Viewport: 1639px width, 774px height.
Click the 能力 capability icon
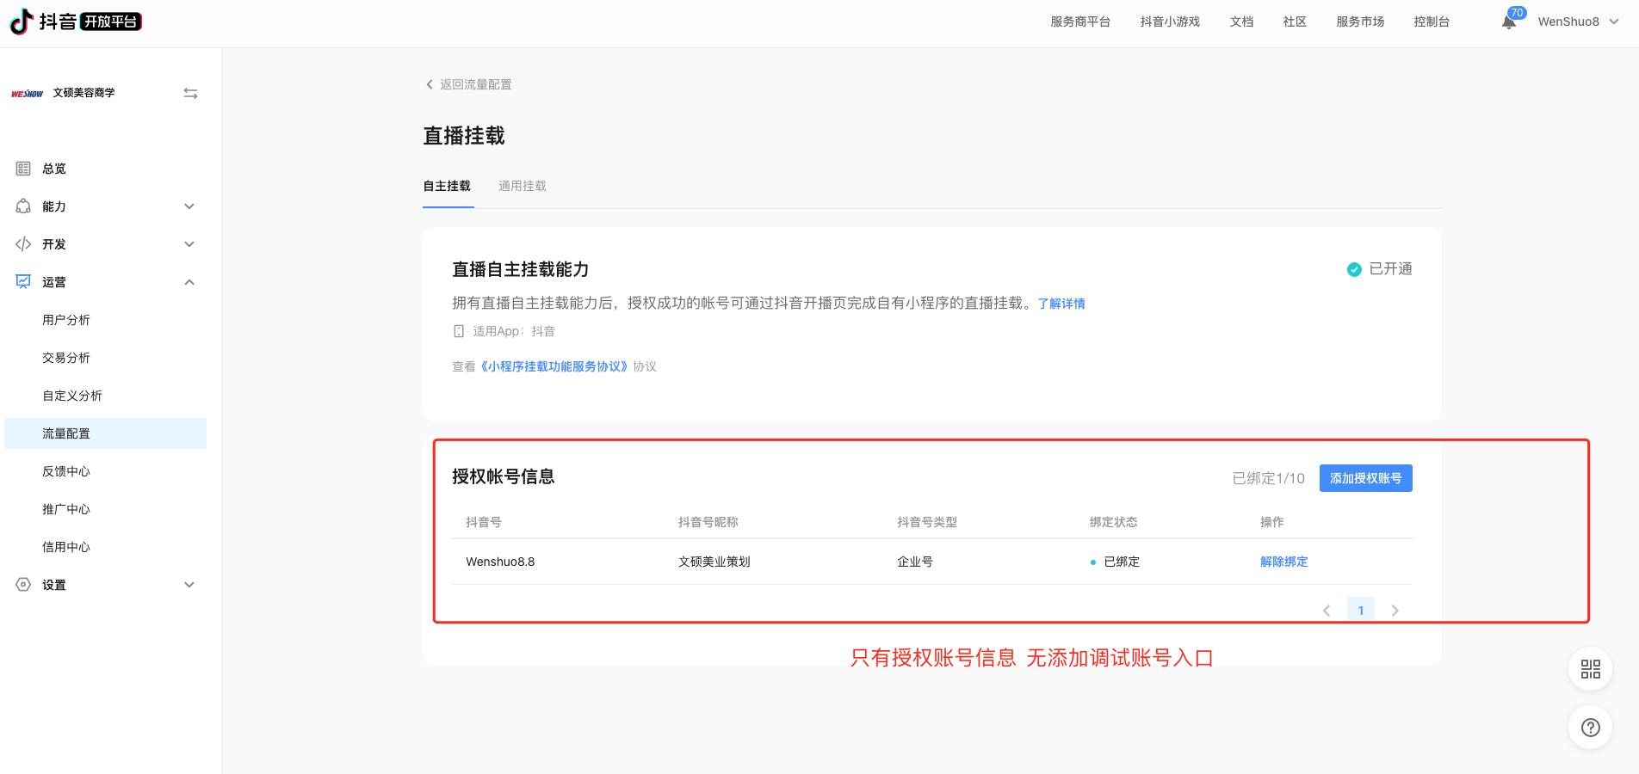[x=23, y=206]
